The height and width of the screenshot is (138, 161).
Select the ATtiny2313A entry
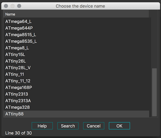pyautogui.click(x=76, y=101)
